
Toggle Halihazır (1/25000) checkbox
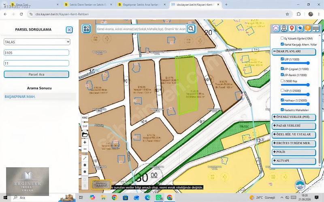[282, 100]
